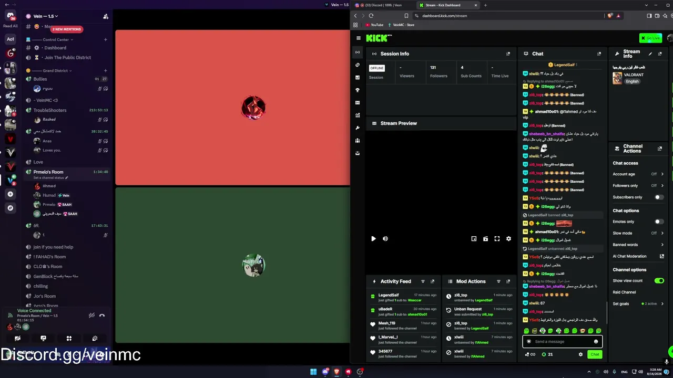Pop out the Channel Actions panel
This screenshot has width=673, height=378.
click(x=660, y=149)
